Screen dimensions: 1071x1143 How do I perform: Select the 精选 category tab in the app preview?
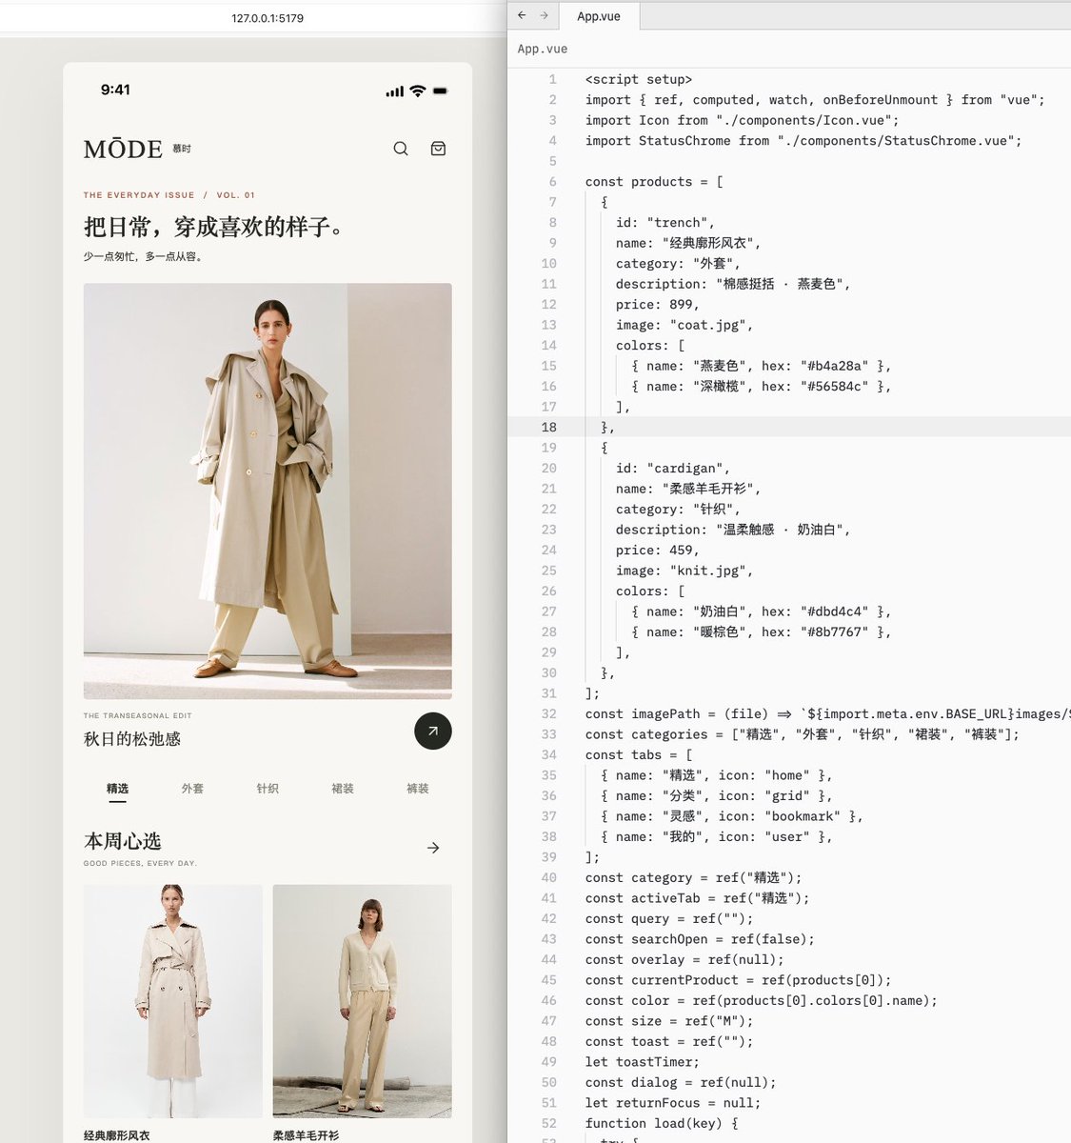click(x=117, y=789)
